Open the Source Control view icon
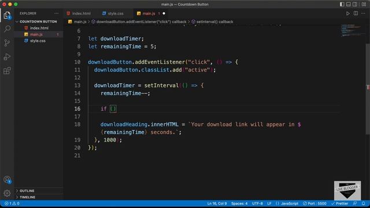Image resolution: width=370 pixels, height=208 pixels. 7,43
